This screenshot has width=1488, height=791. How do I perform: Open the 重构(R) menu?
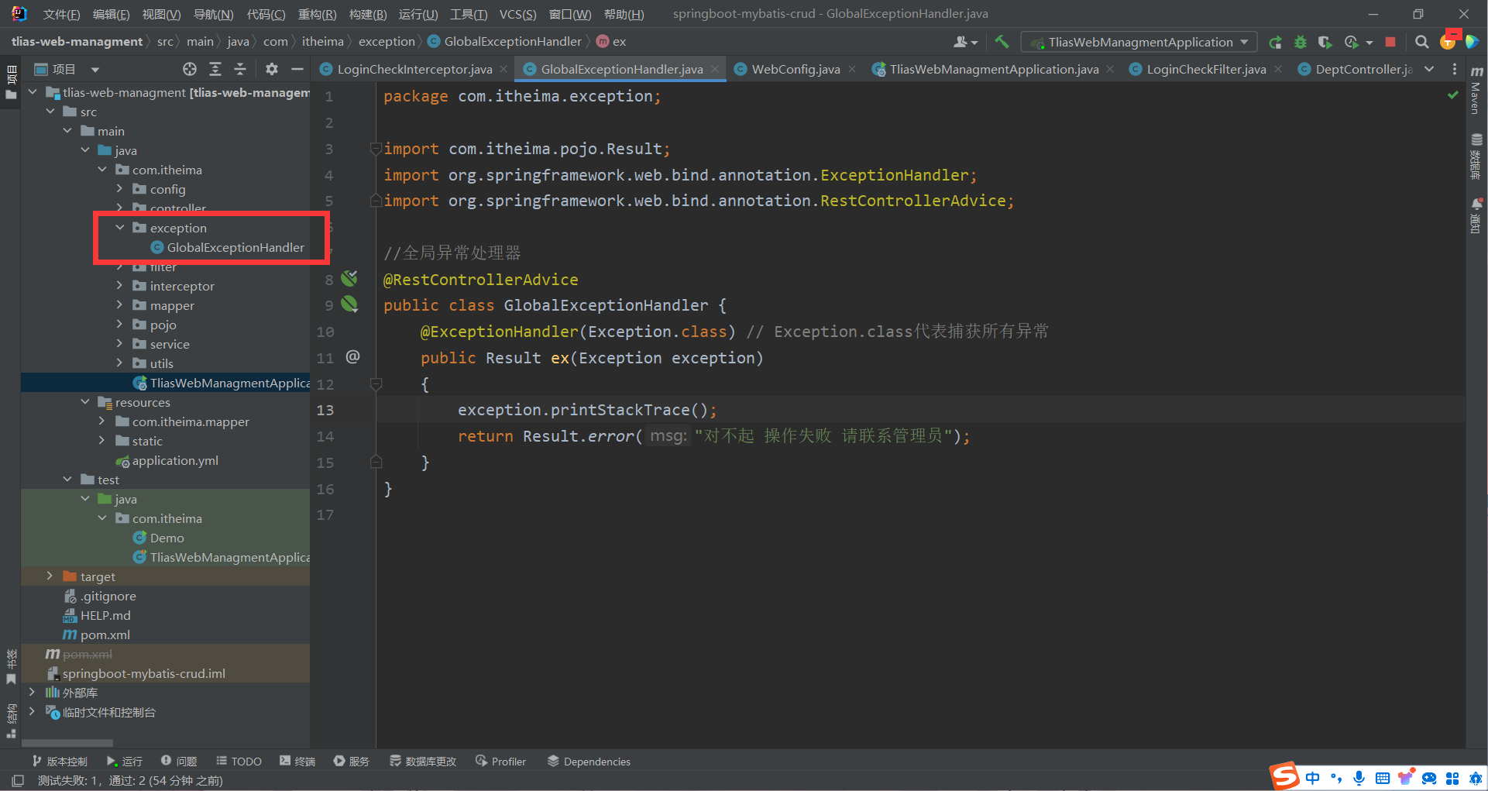click(317, 14)
